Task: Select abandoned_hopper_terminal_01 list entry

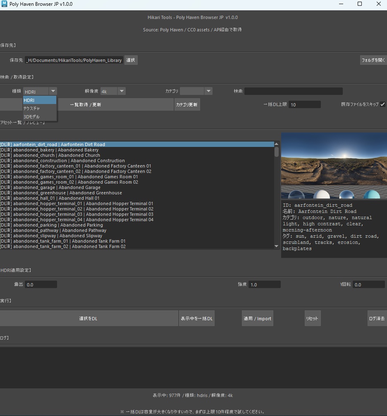Action: click(x=137, y=203)
